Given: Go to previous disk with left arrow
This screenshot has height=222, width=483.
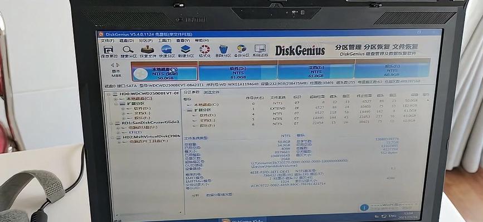Looking at the screenshot, I should (113, 65).
